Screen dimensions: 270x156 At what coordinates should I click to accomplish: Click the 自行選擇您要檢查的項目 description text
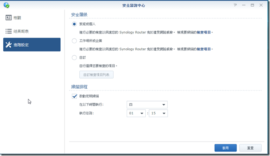[98, 66]
